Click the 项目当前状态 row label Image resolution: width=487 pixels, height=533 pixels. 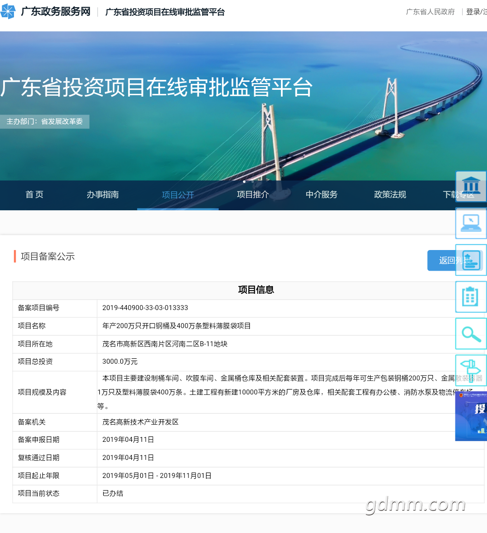[x=38, y=493]
